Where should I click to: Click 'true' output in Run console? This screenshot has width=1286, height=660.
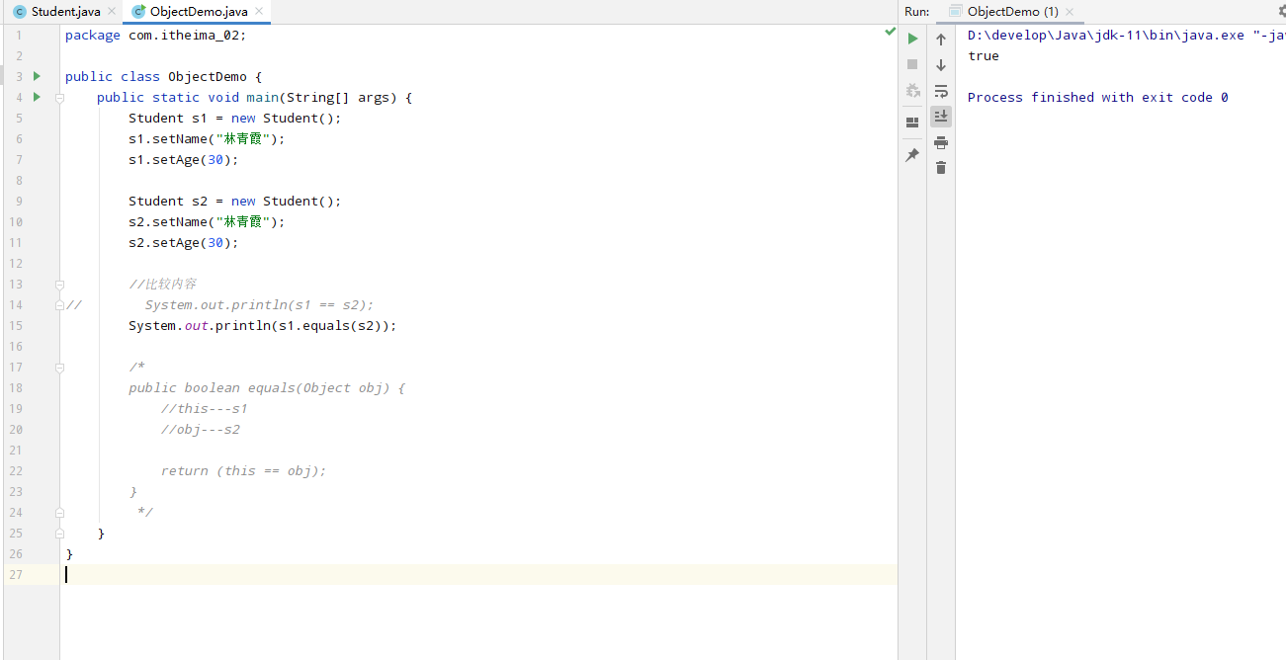pos(984,55)
